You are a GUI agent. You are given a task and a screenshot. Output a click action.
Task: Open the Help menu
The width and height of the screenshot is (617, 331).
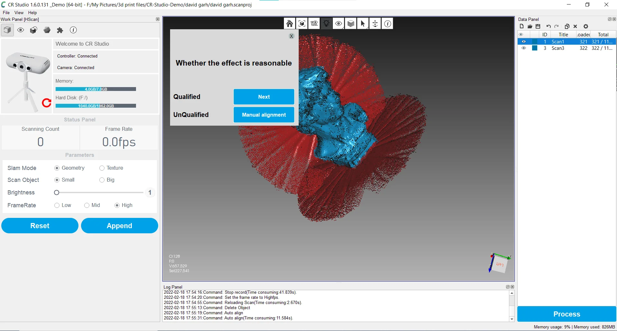pyautogui.click(x=32, y=13)
